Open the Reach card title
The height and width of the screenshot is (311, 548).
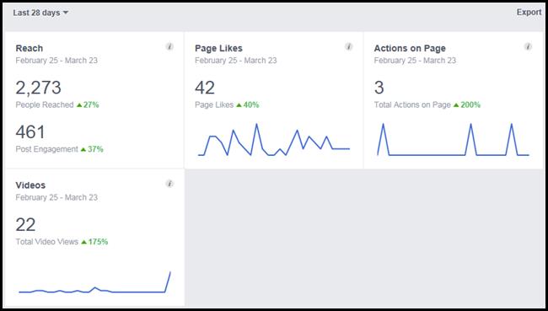coord(30,48)
